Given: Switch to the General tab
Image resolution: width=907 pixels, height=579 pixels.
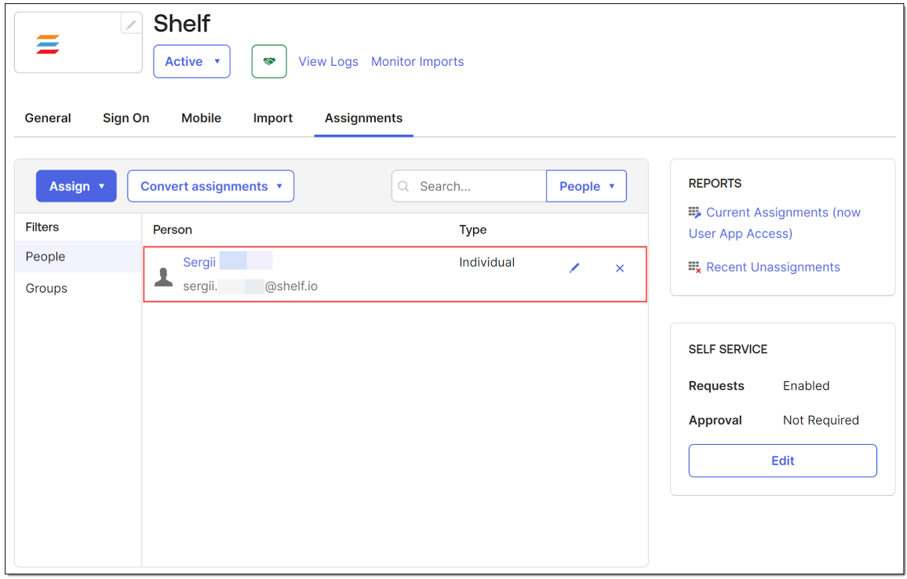Looking at the screenshot, I should 48,118.
